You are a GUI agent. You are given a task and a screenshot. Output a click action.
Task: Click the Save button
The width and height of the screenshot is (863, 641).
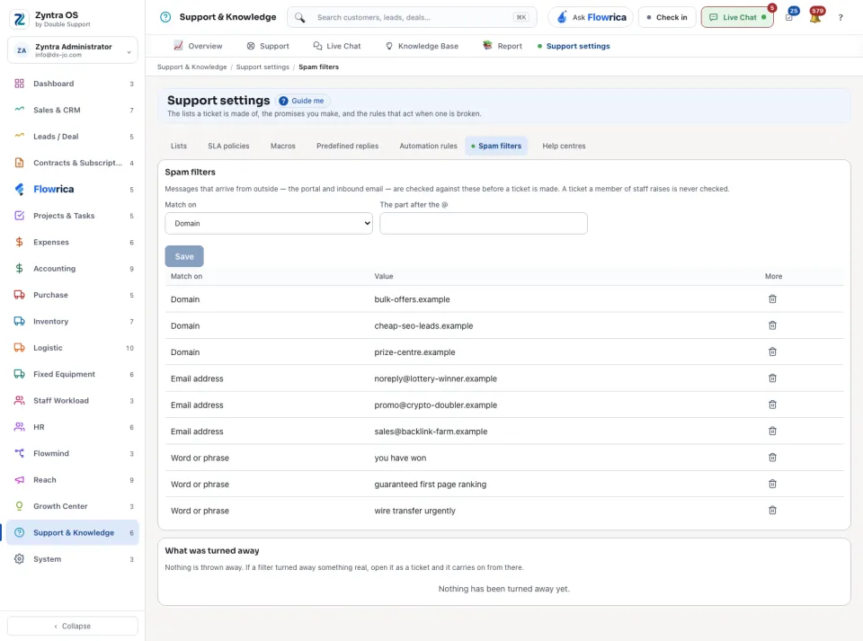pyautogui.click(x=183, y=256)
